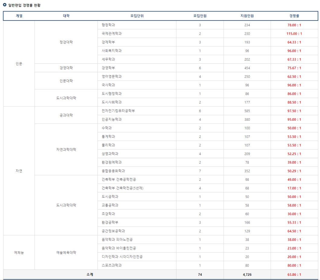
Task: Click the 공과대학 college cell
Action: click(66, 115)
